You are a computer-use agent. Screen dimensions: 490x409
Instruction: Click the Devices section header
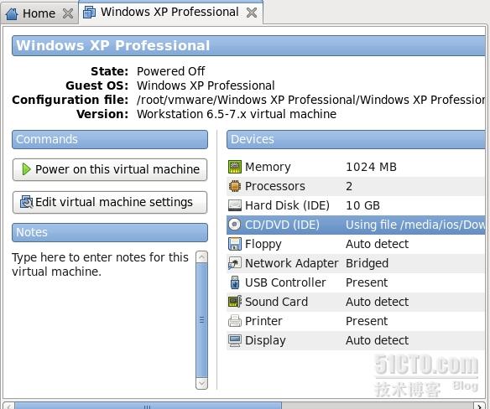(356, 140)
